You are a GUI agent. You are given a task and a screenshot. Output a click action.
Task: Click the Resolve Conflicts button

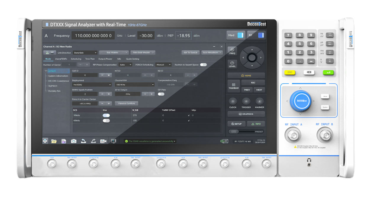click(127, 104)
